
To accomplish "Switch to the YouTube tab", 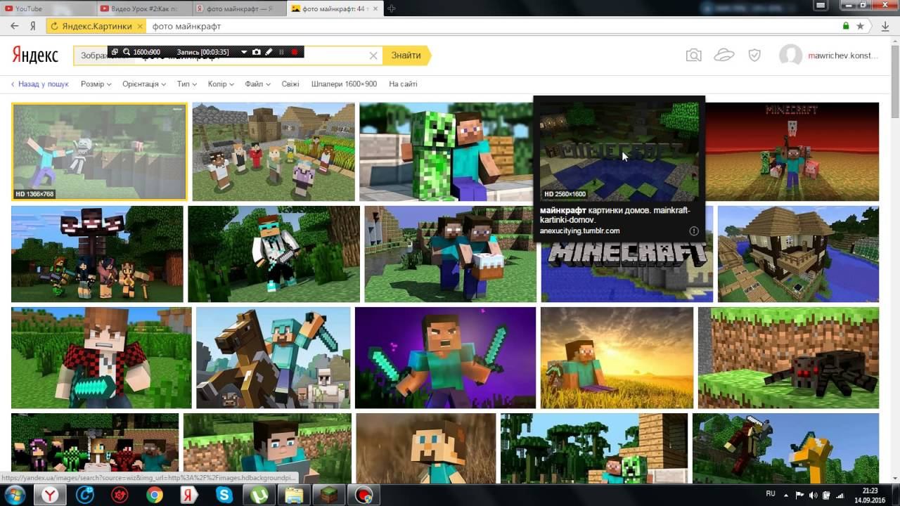I will pos(48,8).
